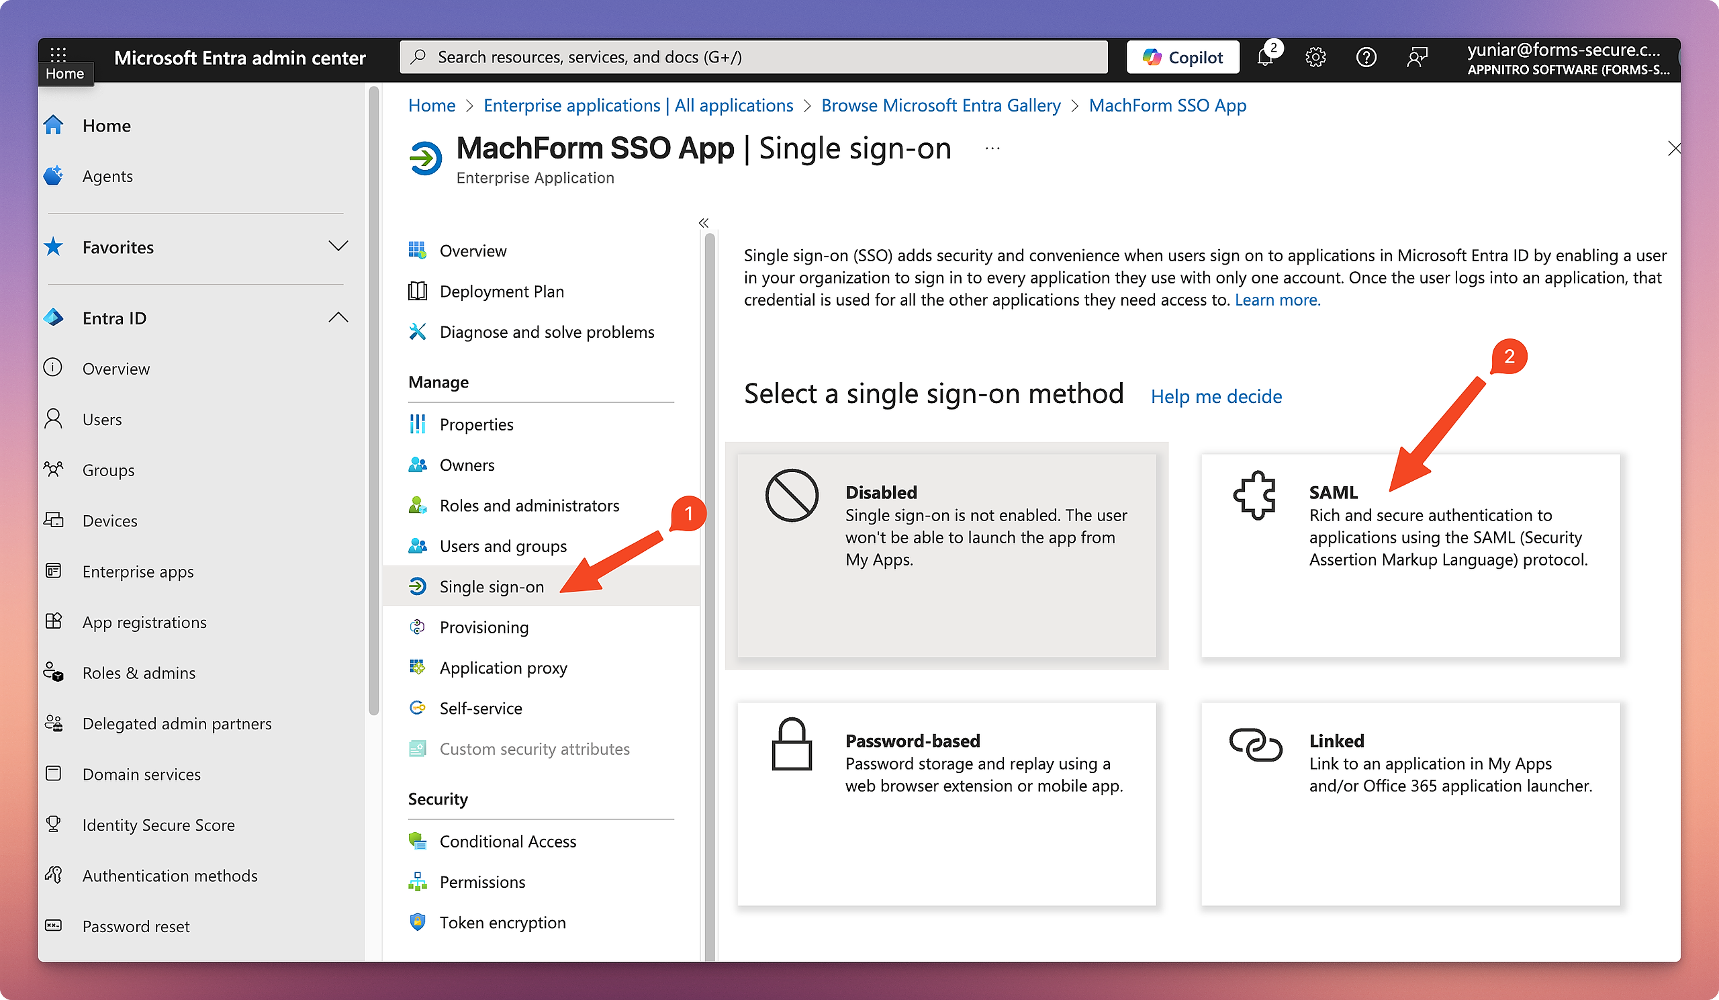Click the help question mark icon

coord(1366,57)
